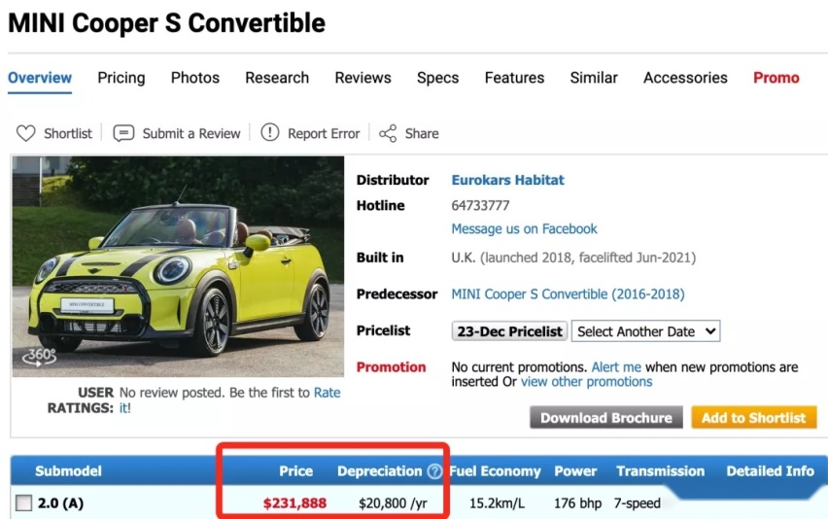Image resolution: width=828 pixels, height=519 pixels.
Task: Click the Report Error exclamation icon
Action: tap(270, 132)
